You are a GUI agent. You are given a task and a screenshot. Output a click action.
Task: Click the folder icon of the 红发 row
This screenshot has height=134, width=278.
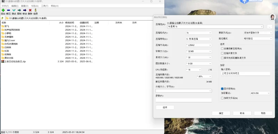tap(3, 51)
